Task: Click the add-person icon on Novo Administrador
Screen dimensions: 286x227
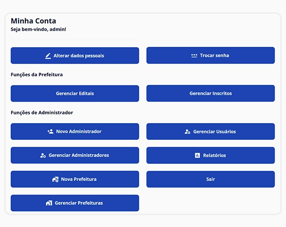Action: [50, 132]
